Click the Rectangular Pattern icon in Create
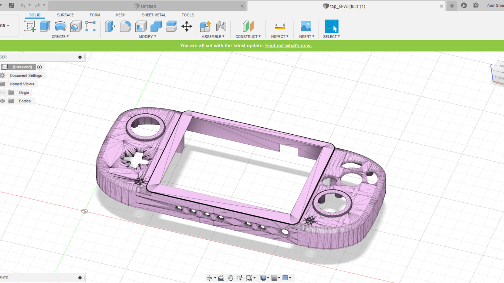The image size is (504, 283). [x=90, y=26]
